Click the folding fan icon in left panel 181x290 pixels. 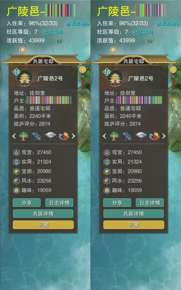[x=51, y=136]
